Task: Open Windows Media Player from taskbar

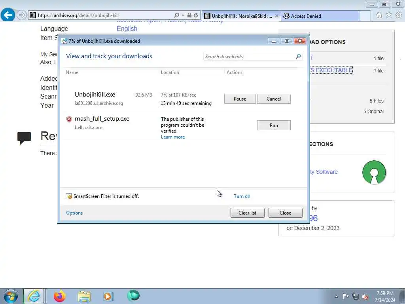Action: 108,296
